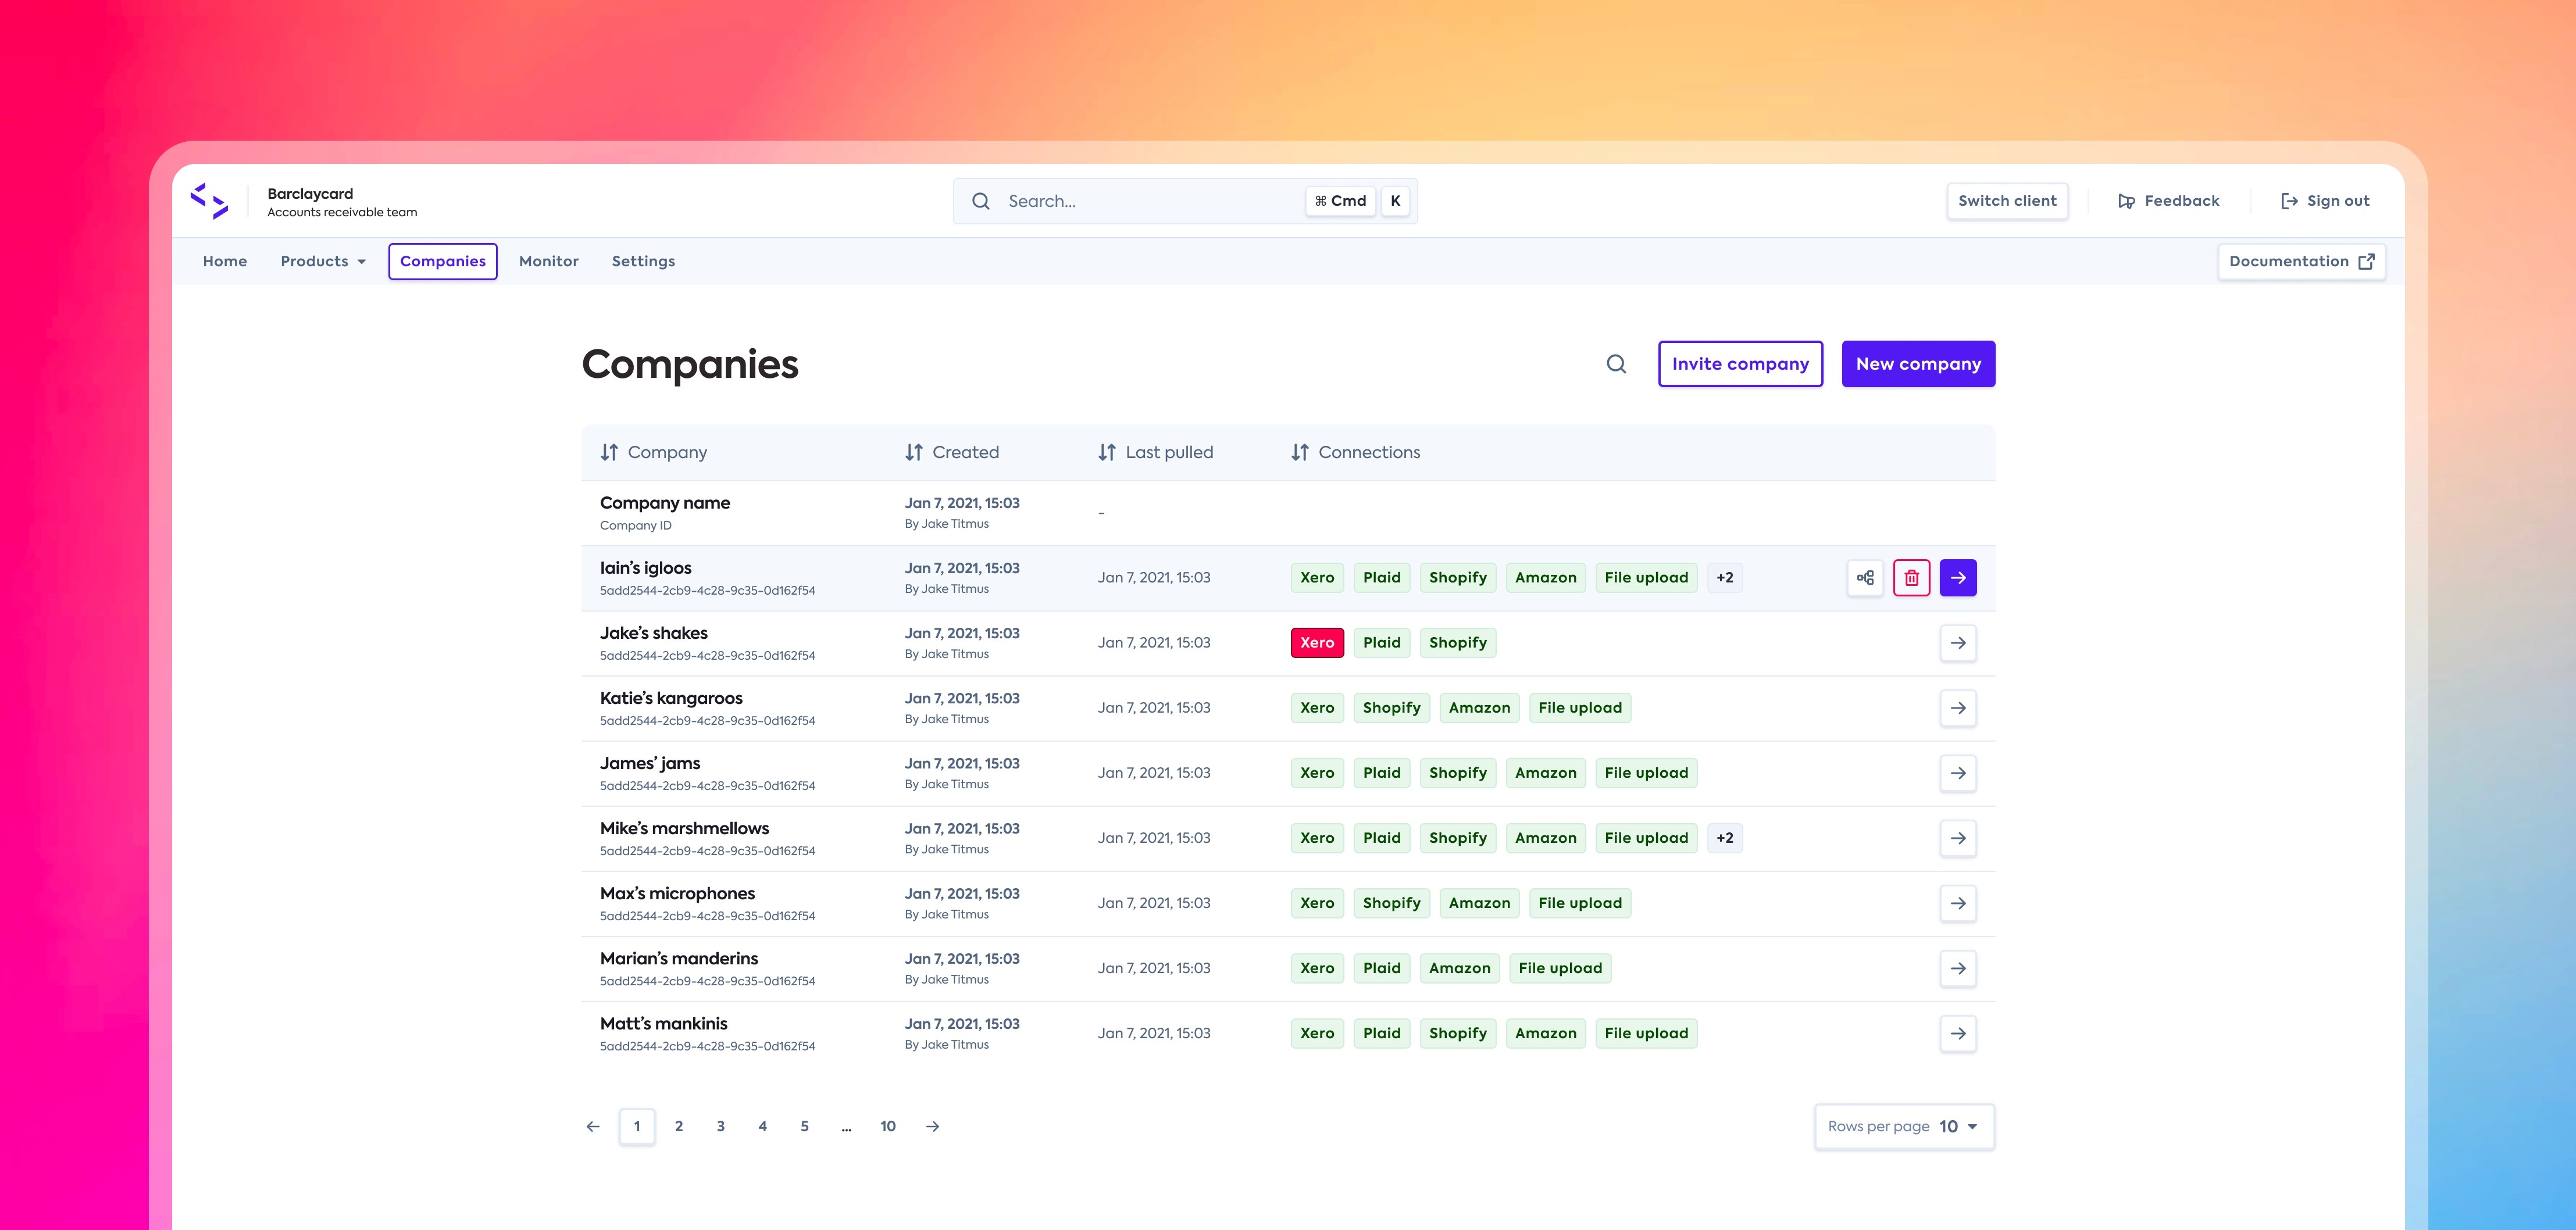The width and height of the screenshot is (2576, 1230).
Task: Go to the next page with the right arrow
Action: tap(932, 1127)
